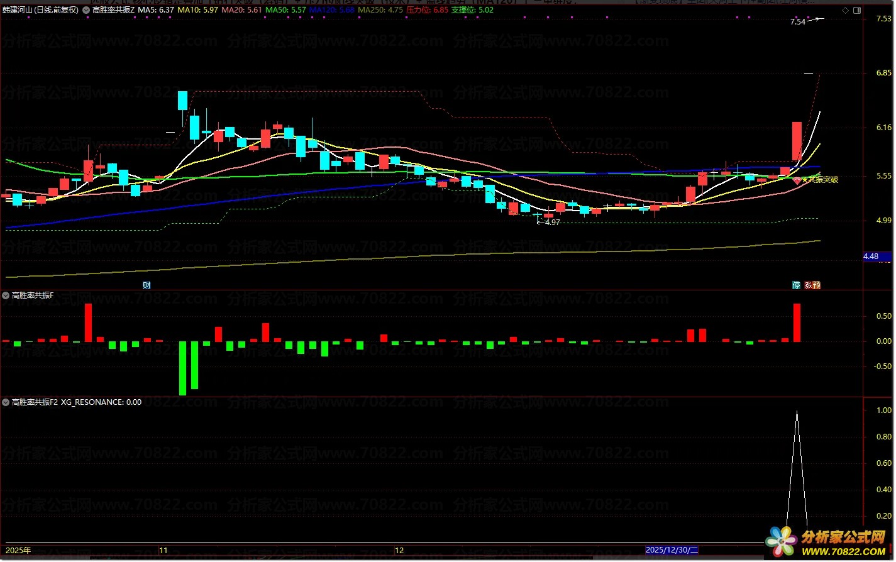This screenshot has height=562, width=896.
Task: Click the tall red candlestick at far right
Action: point(797,141)
